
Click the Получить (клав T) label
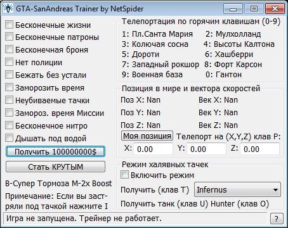(155, 190)
